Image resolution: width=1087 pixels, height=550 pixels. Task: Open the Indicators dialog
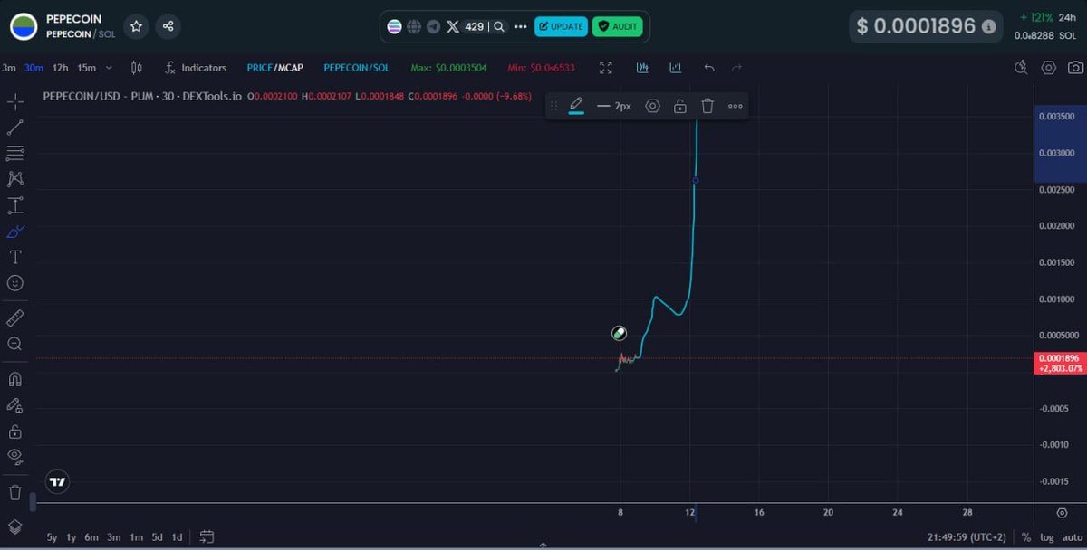click(196, 68)
